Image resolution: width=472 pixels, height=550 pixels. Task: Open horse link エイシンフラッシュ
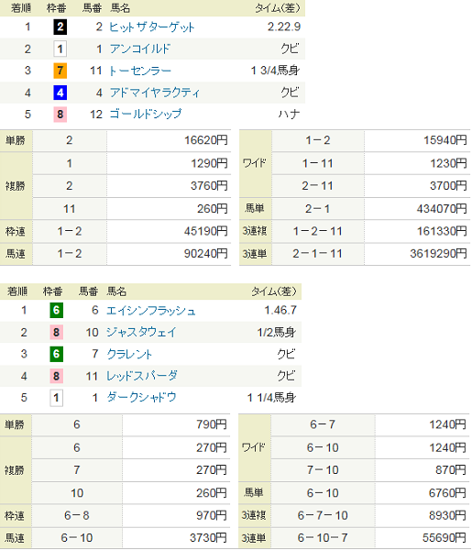click(151, 311)
